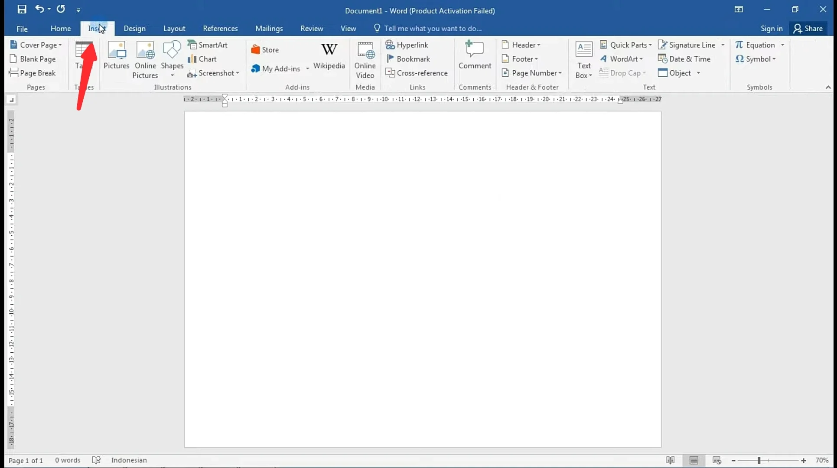The width and height of the screenshot is (837, 468).
Task: Open the Screenshot dropdown
Action: pos(213,73)
